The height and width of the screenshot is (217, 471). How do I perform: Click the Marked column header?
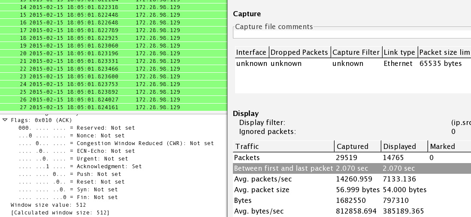click(x=450, y=146)
